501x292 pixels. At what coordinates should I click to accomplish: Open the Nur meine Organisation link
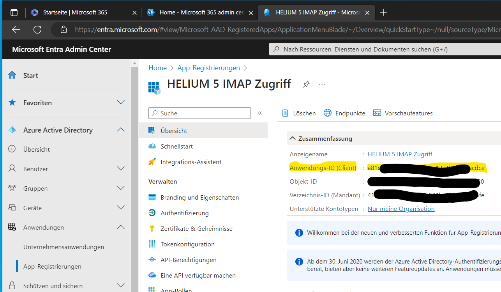[401, 209]
